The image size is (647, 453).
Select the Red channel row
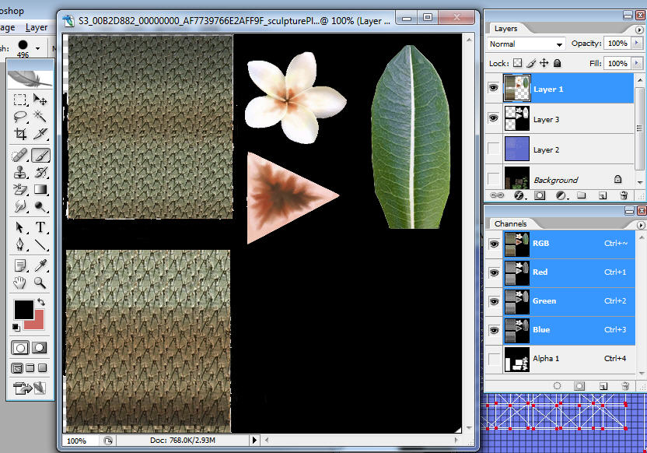(x=540, y=272)
